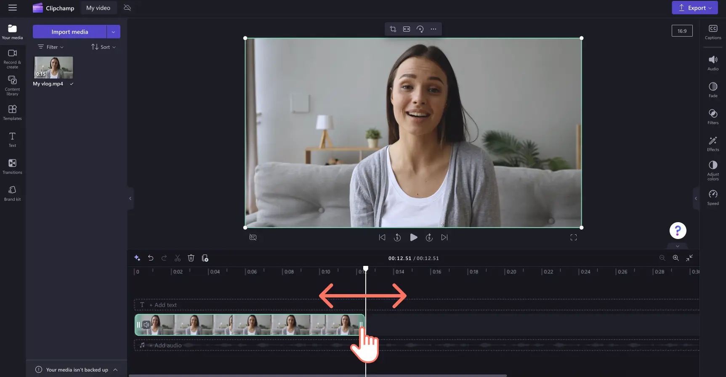Open the Record & create tab
Viewport: 726px width, 377px height.
click(12, 59)
